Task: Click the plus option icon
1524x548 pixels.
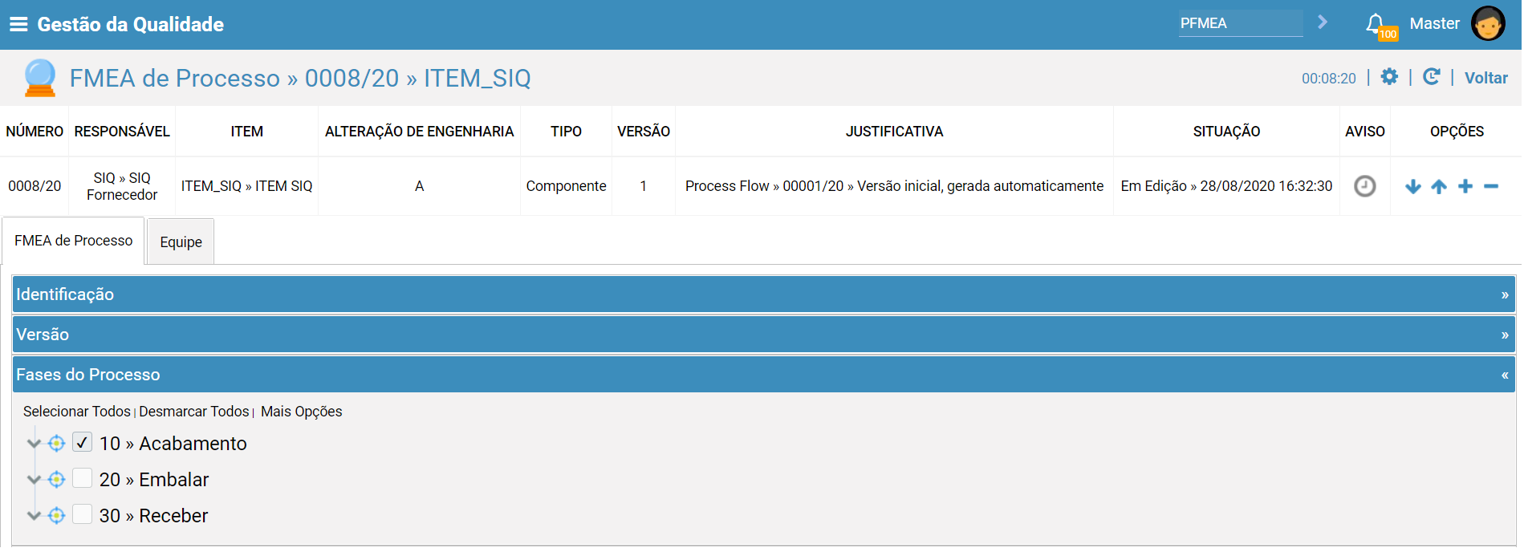Action: coord(1465,186)
